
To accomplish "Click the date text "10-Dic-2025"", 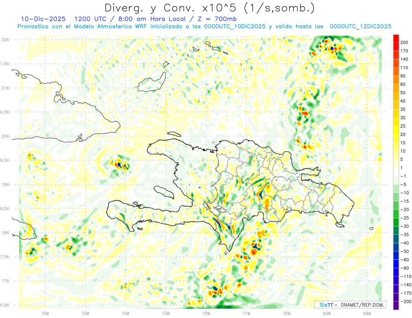I will click(43, 19).
